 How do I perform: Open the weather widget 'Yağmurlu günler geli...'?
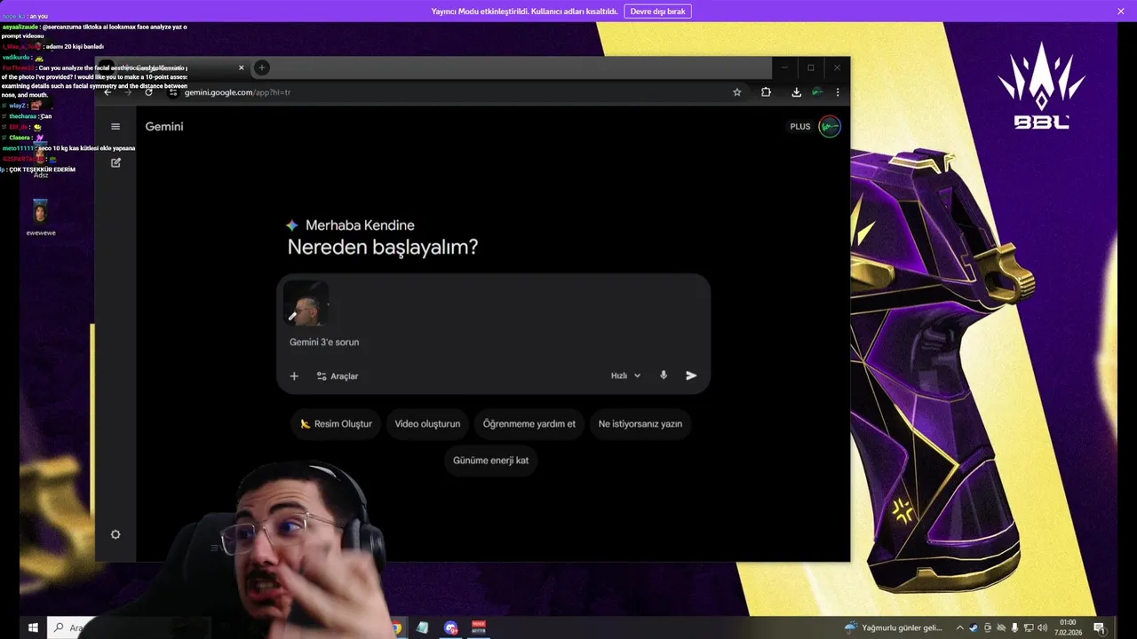coord(894,627)
